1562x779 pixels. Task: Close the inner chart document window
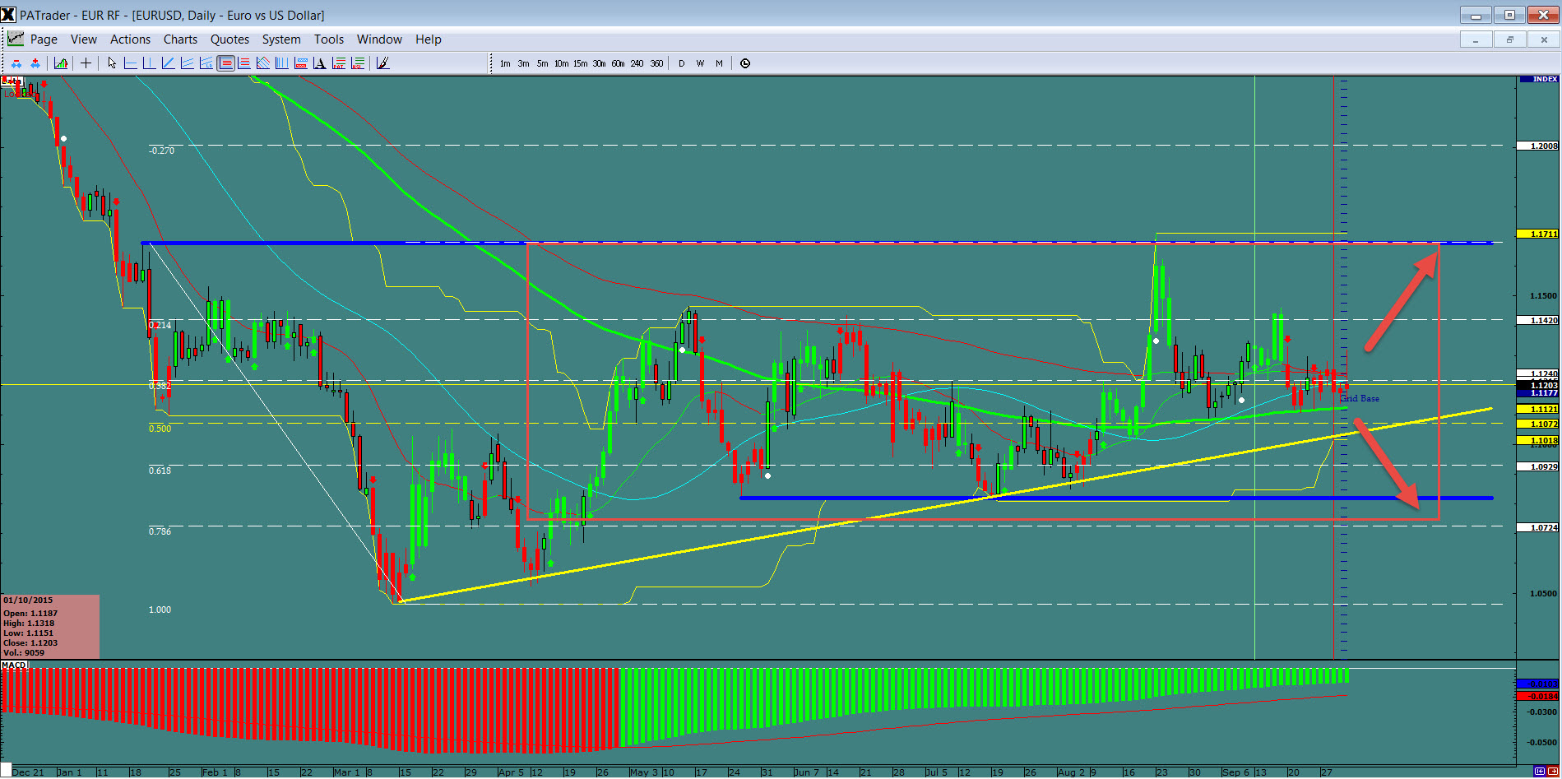tap(1544, 39)
